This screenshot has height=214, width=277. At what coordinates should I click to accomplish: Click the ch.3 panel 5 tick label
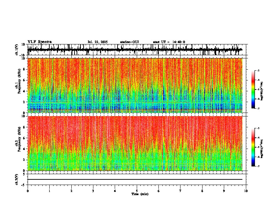coord(24,174)
